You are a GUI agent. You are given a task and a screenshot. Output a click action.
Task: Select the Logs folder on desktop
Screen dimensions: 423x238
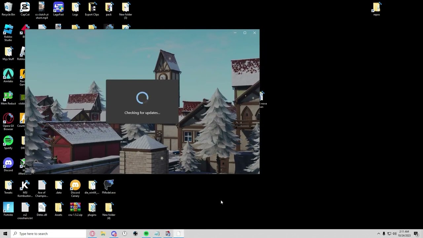tap(75, 9)
